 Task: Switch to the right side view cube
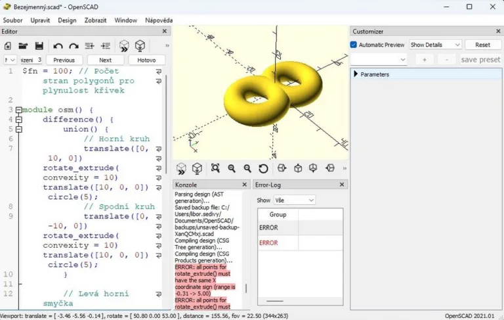tap(282, 168)
